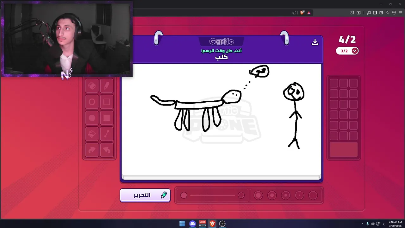Click the outlined circle on the opacity slider's right end
Viewport: 405px width, 228px height.
pos(241,195)
